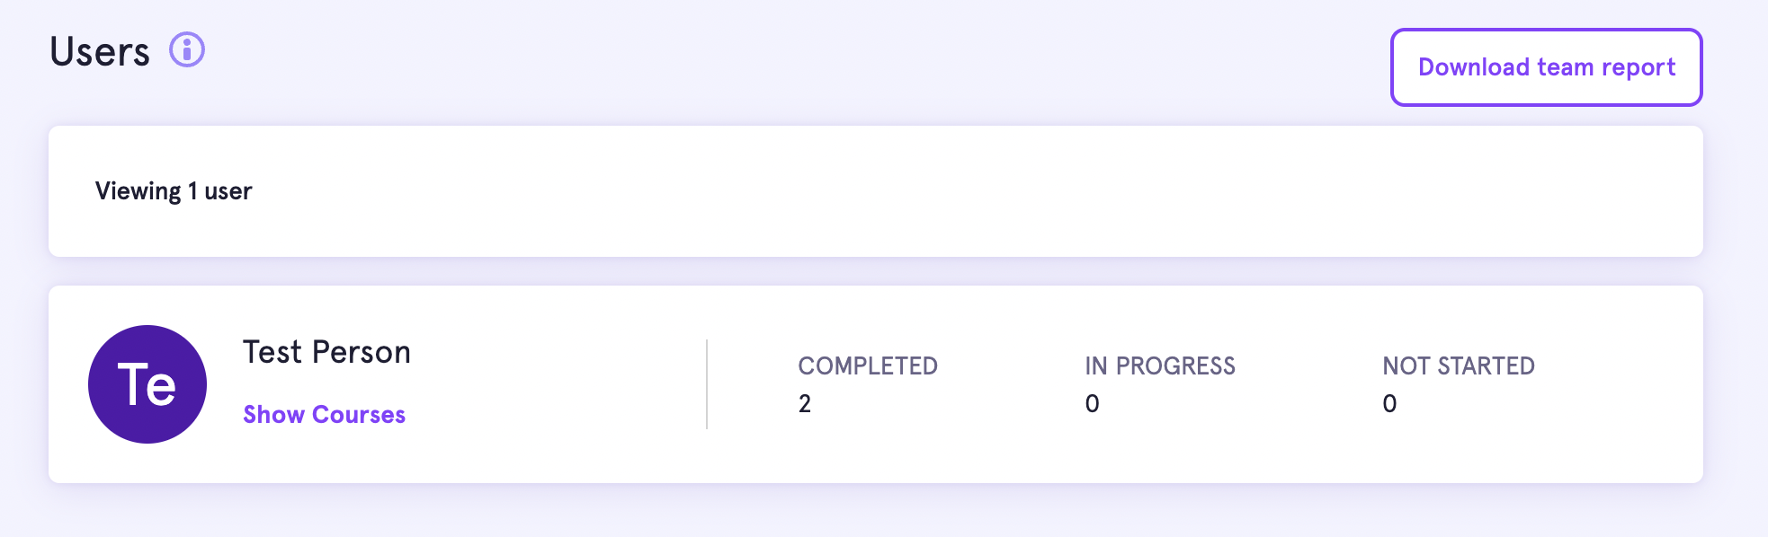Select the Test Person name text
1768x537 pixels.
tap(326, 352)
